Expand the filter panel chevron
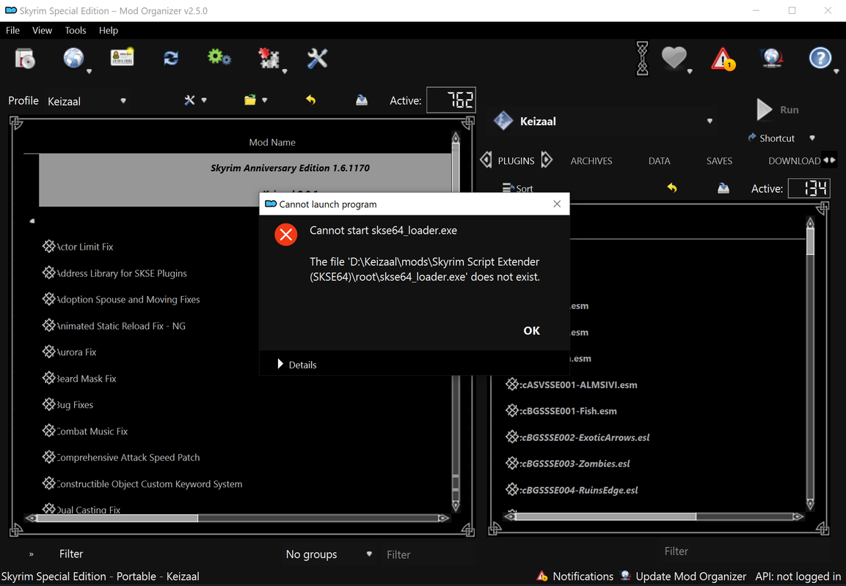Screen dimensions: 846x586 tap(32, 555)
